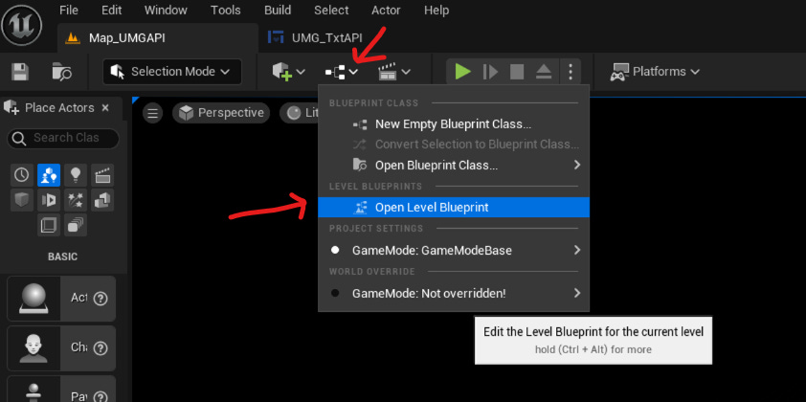The width and height of the screenshot is (806, 402).
Task: Expand the Blueprint icon dropdown arrow
Action: click(x=353, y=72)
